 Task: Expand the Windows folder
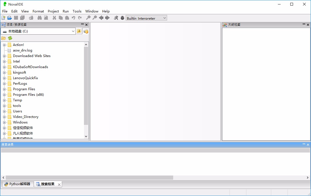tap(4, 122)
